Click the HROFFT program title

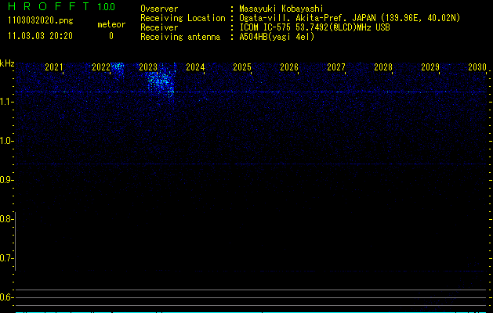click(49, 6)
